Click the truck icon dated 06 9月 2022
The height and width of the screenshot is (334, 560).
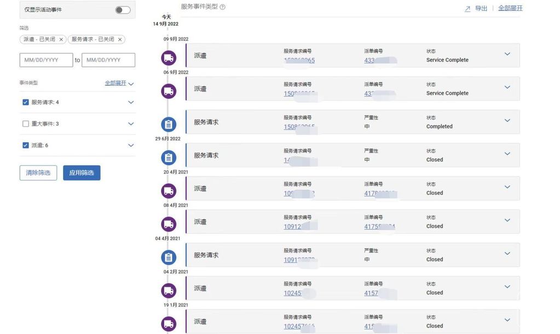click(x=169, y=91)
